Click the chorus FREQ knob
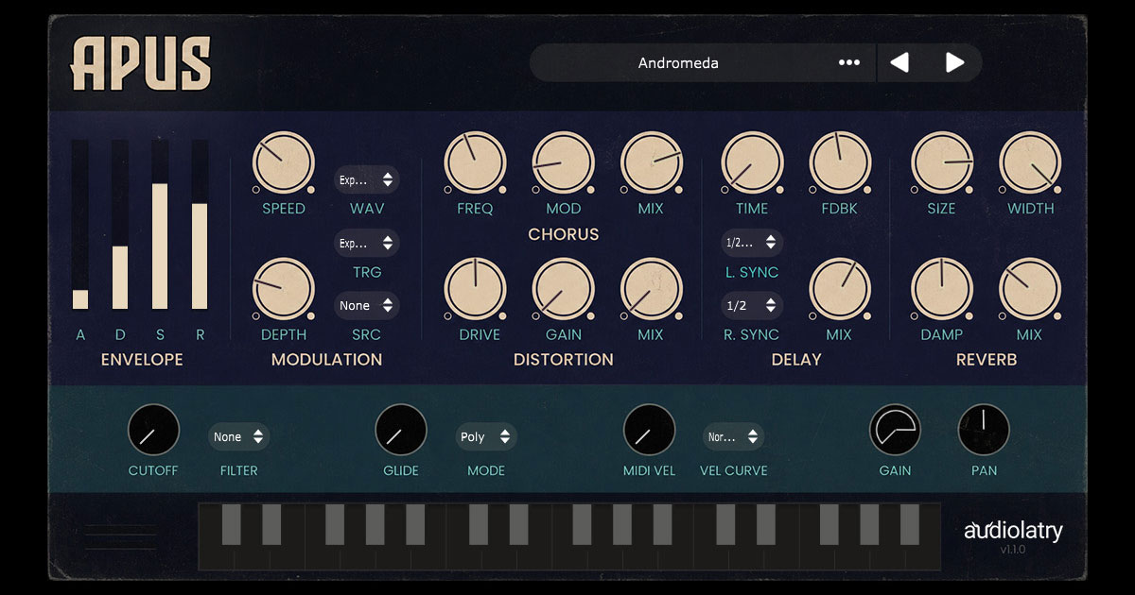 click(x=475, y=162)
